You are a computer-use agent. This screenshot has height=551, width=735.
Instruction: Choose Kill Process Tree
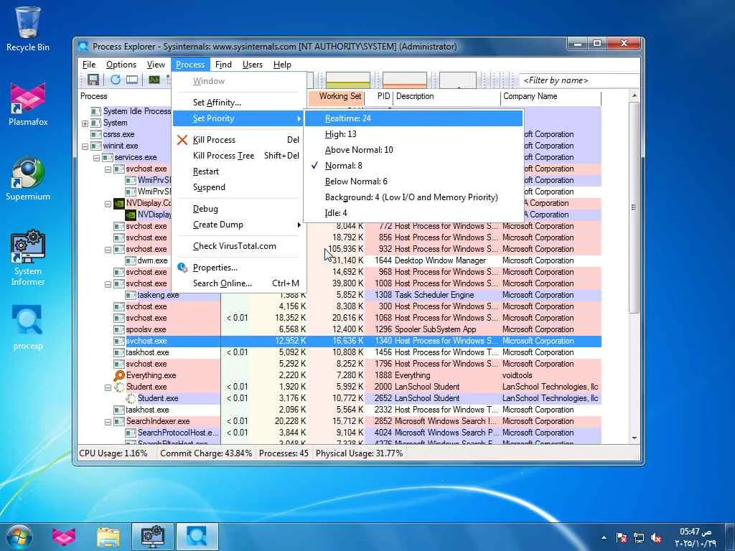click(x=238, y=156)
